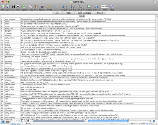The image size is (158, 125).
Task: Click the Direct Messages button
Action: coord(84,13)
